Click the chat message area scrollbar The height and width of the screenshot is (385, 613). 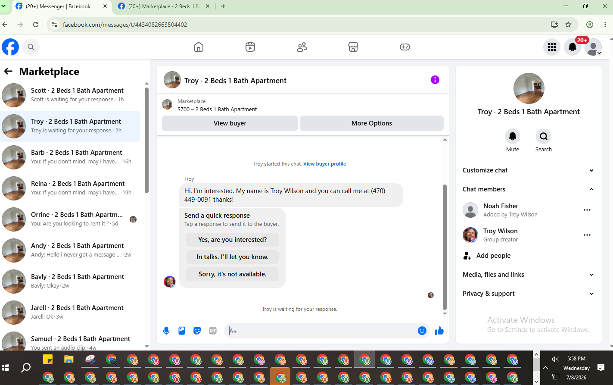click(445, 247)
